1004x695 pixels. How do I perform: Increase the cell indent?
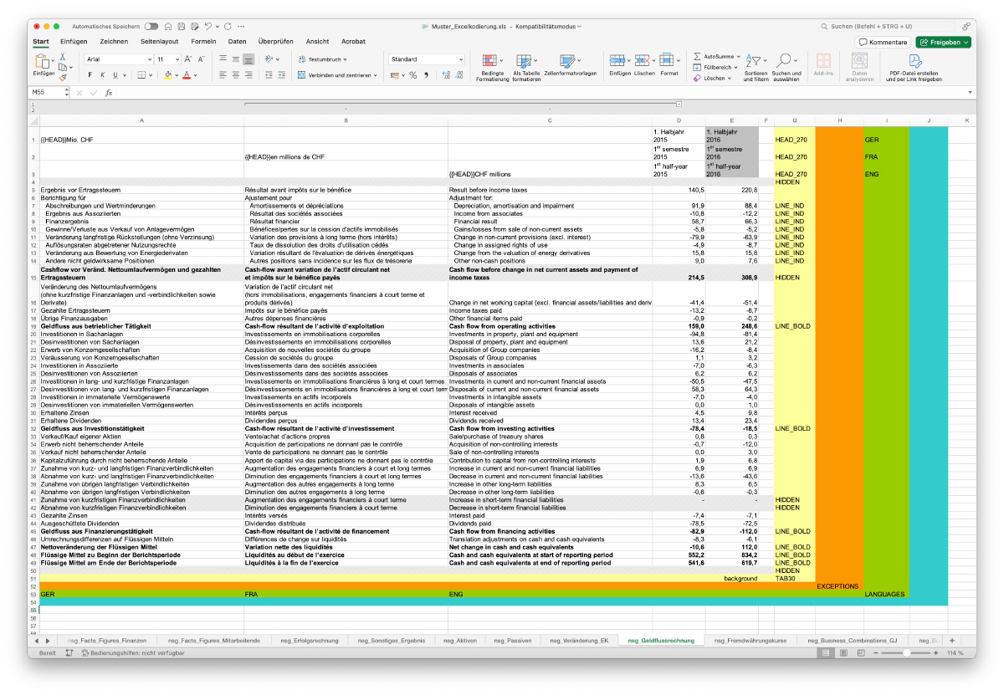pos(282,74)
